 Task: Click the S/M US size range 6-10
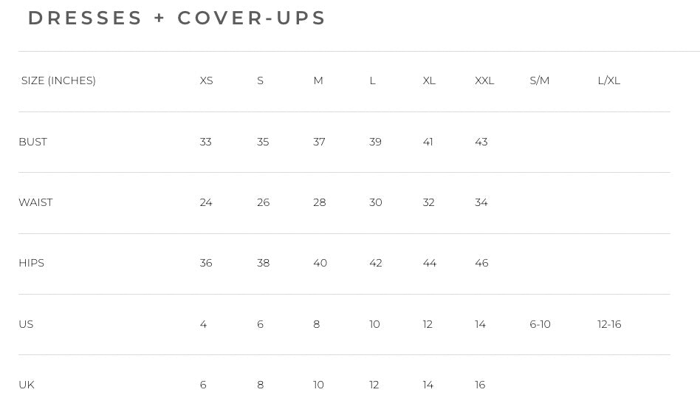point(540,324)
